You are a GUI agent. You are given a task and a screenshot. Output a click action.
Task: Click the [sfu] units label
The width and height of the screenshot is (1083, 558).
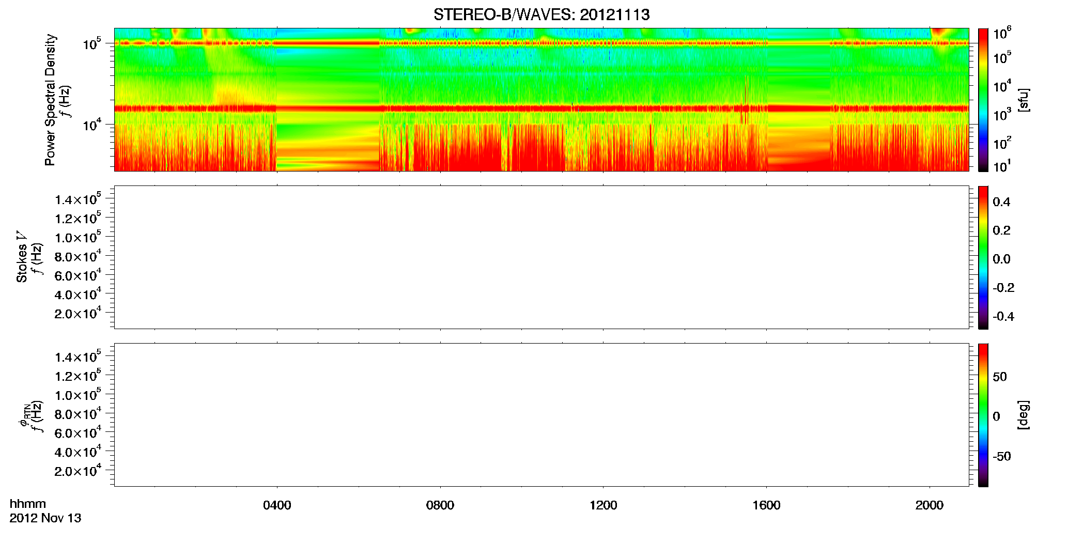1023,100
